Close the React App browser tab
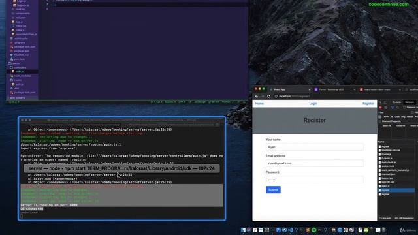 [310, 89]
